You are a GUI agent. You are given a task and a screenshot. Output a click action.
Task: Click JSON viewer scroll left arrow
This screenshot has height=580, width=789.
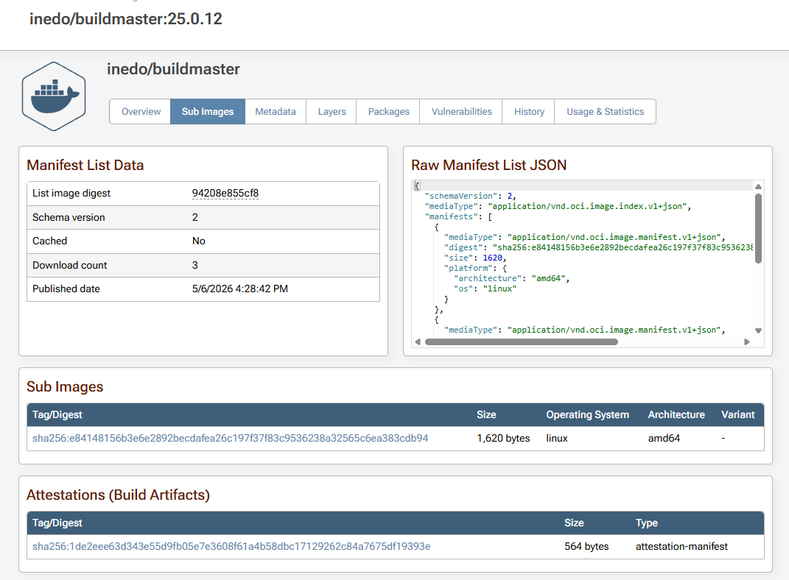(x=418, y=342)
